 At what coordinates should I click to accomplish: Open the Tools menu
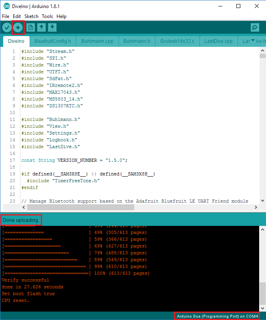47,16
